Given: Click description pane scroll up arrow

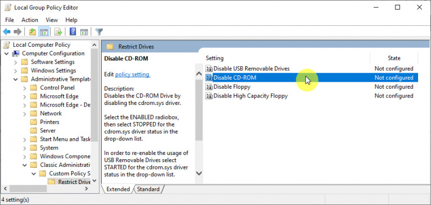Looking at the screenshot, I should click(x=199, y=74).
